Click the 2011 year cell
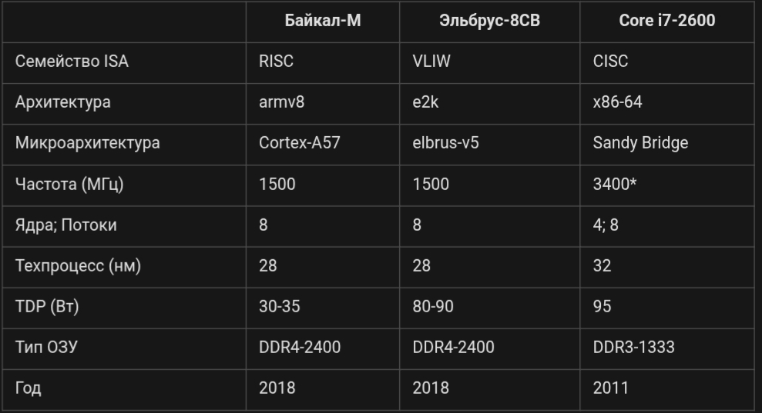This screenshot has height=413, width=762. (610, 388)
